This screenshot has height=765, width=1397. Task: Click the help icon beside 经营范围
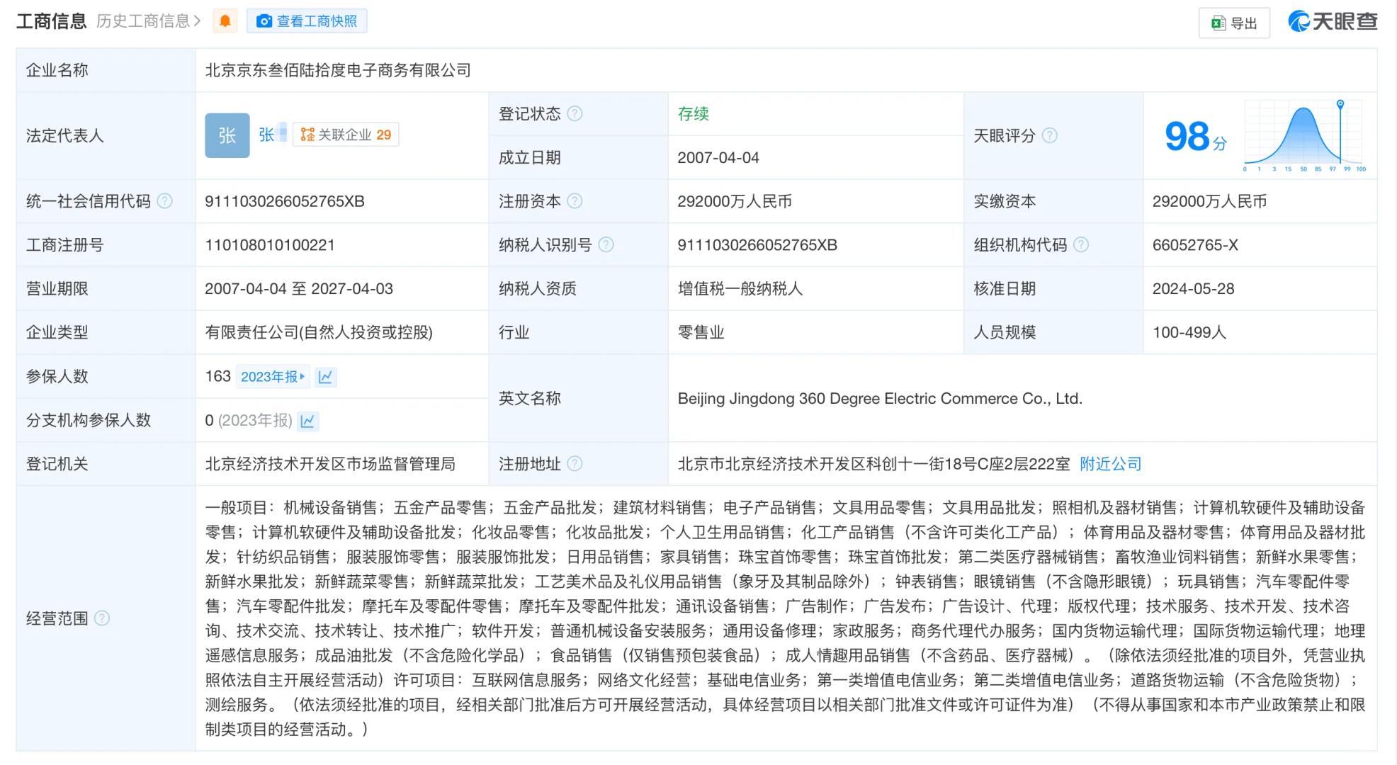[103, 618]
